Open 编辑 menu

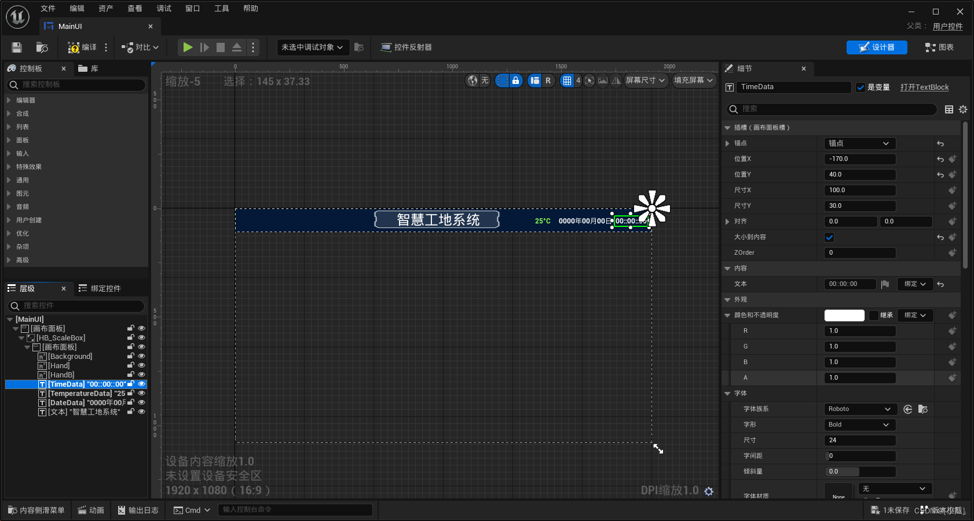(x=77, y=8)
